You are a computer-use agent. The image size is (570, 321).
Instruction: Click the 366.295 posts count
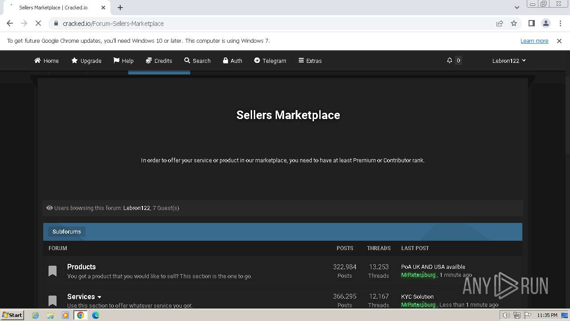[x=345, y=296]
